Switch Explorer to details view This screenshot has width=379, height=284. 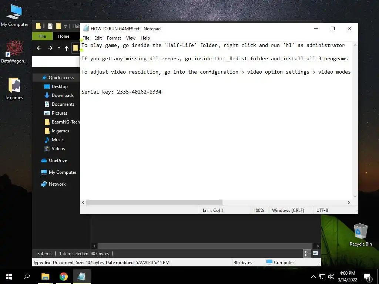tap(306, 253)
